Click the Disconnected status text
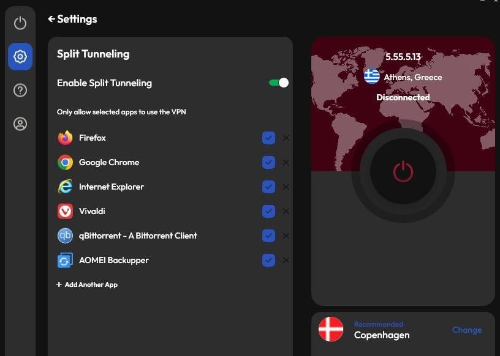This screenshot has height=356, width=500. (x=403, y=97)
